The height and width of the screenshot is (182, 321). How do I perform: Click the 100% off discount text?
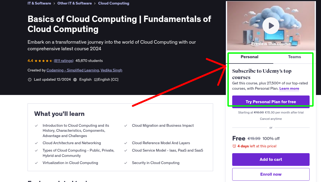click(271, 138)
